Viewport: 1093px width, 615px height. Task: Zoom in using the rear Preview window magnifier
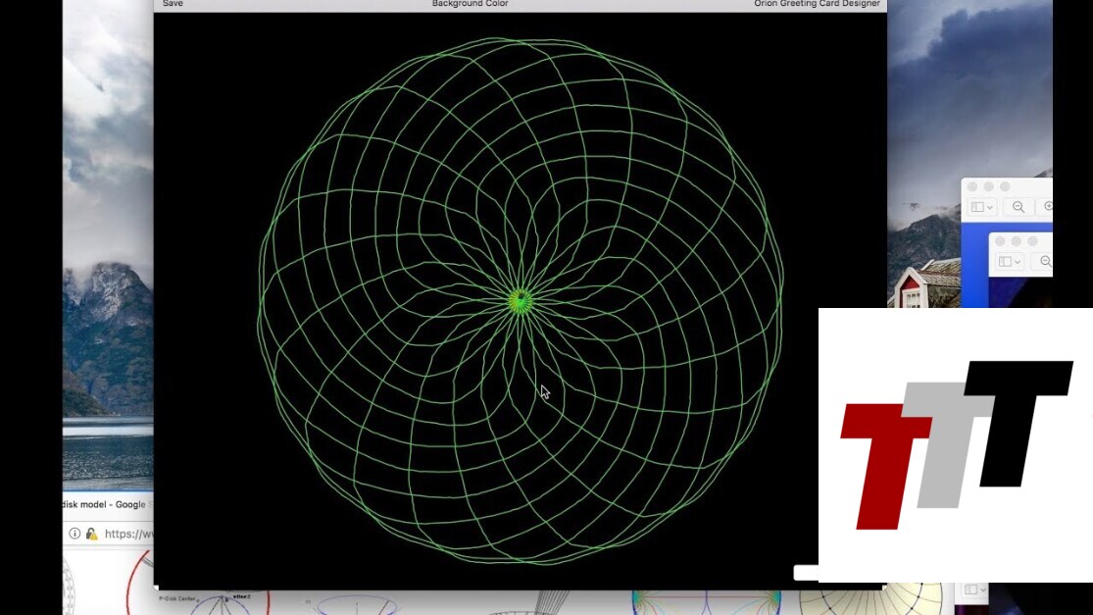coord(1048,207)
